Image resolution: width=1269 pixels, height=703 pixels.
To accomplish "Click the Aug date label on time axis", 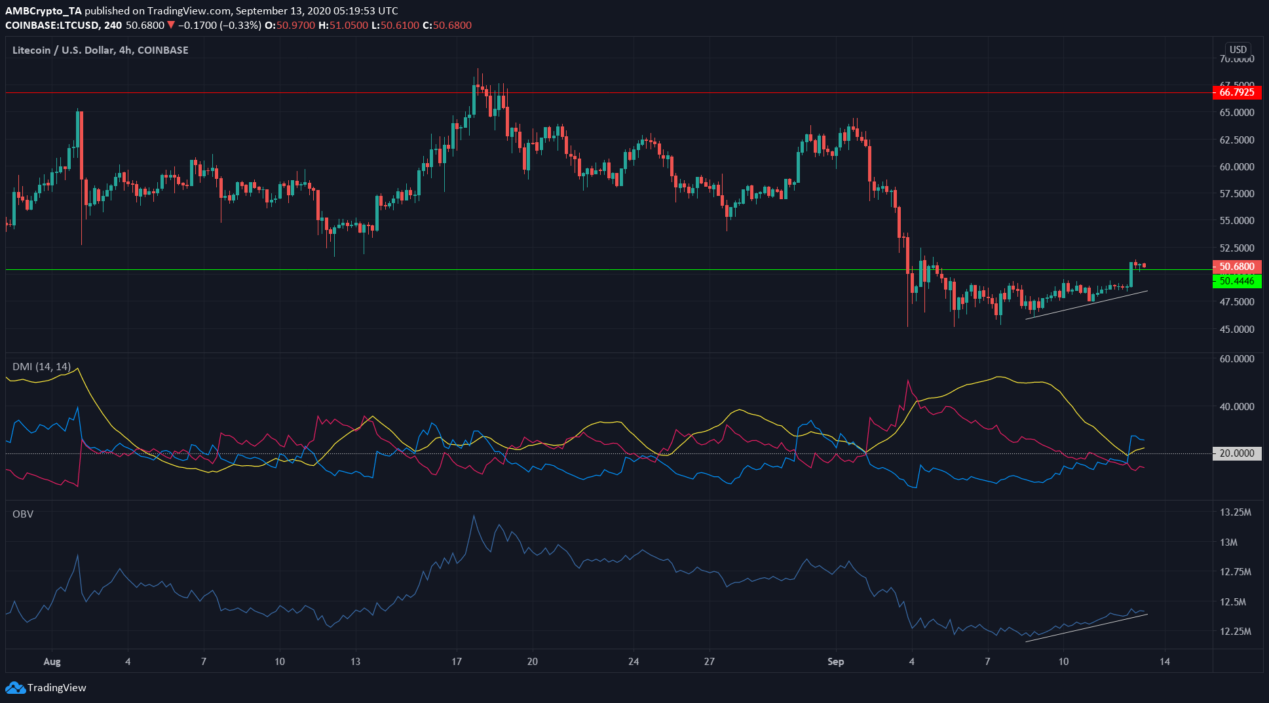I will coord(52,662).
